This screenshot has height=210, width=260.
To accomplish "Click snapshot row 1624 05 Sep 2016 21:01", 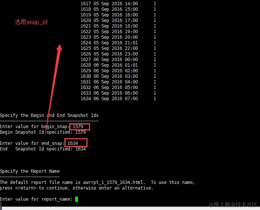I will pos(118,43).
